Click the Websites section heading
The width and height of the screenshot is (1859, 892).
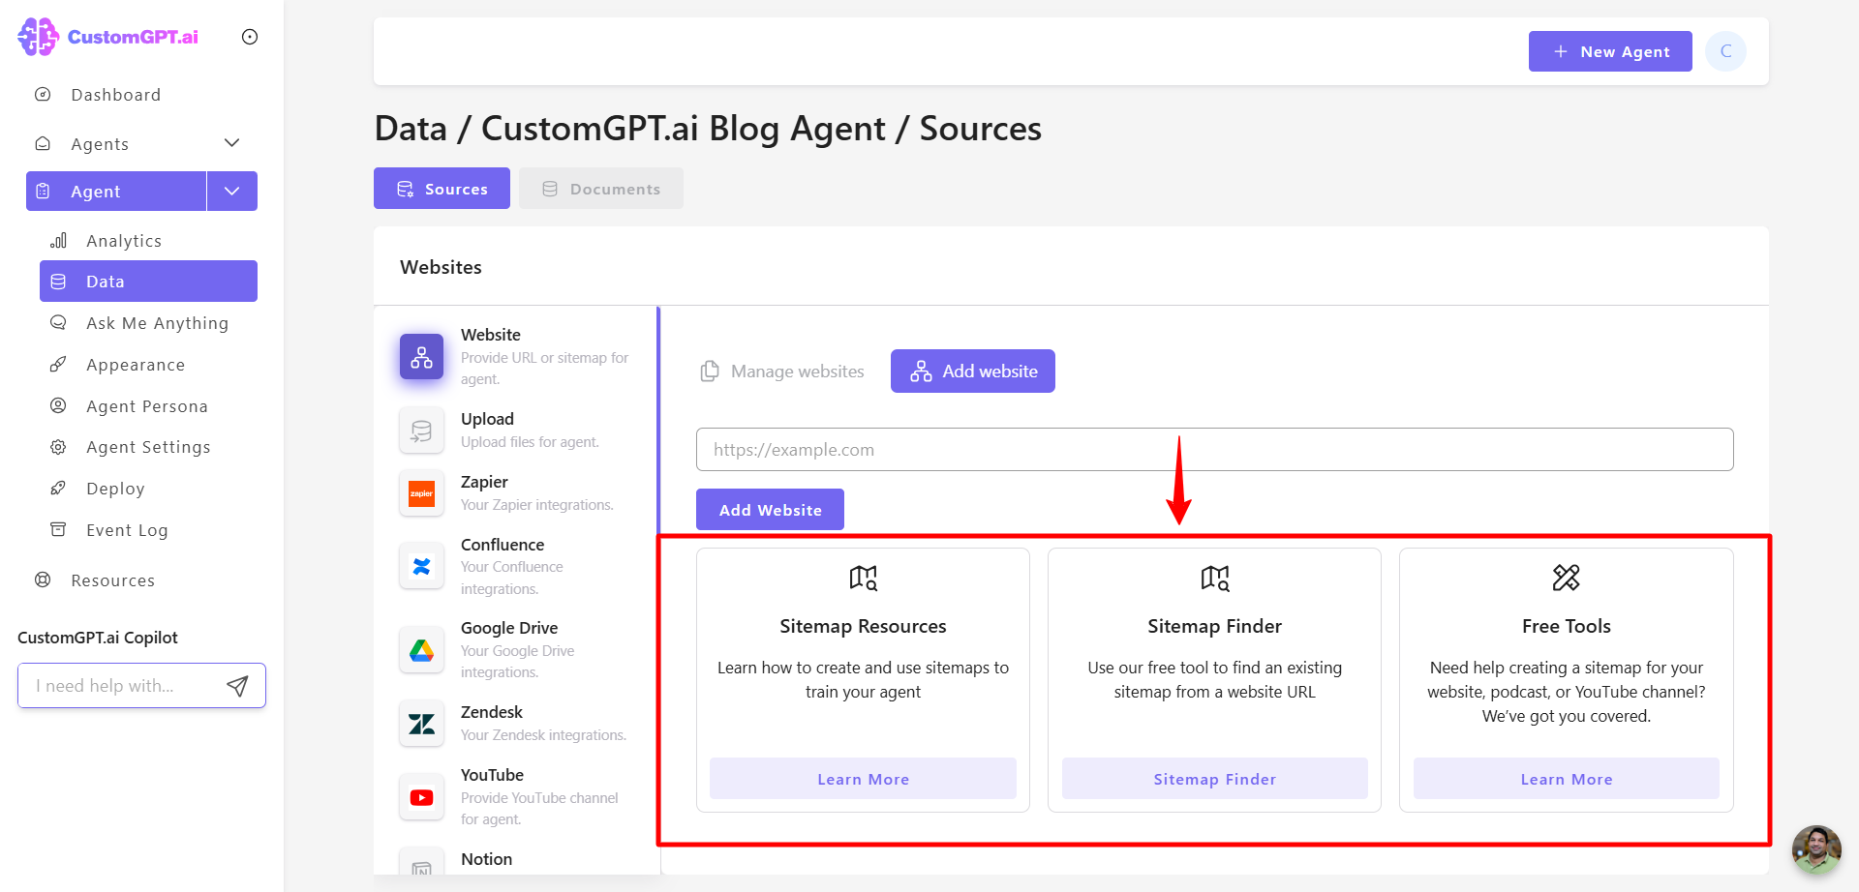(441, 267)
